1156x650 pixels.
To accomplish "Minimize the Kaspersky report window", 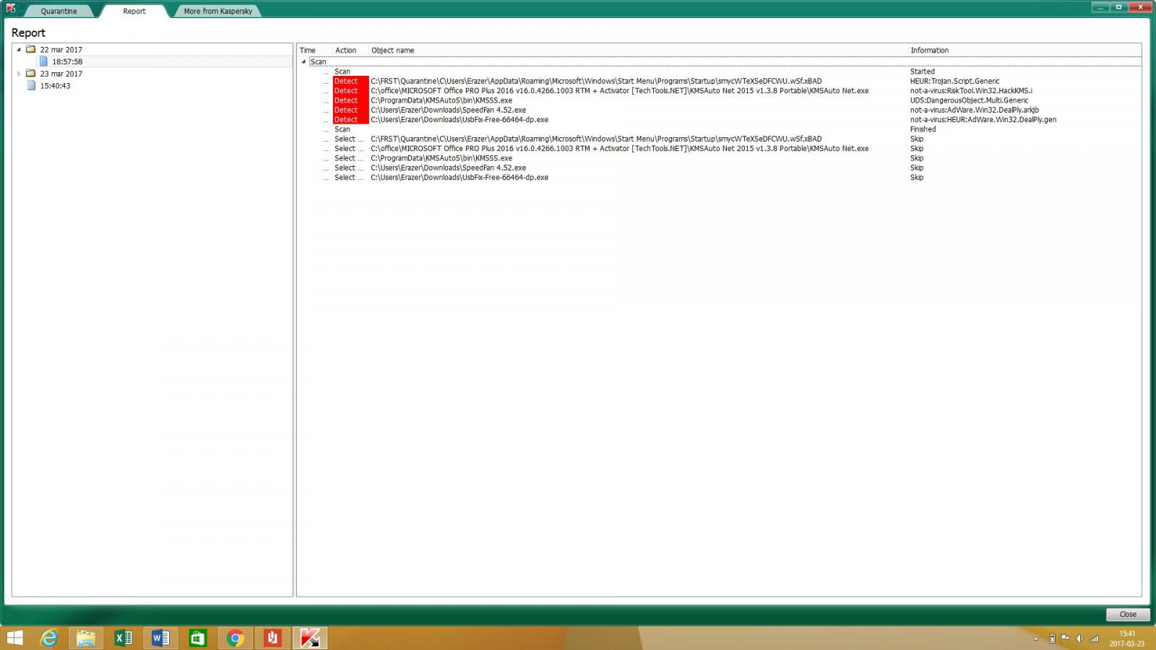I will click(x=1100, y=7).
